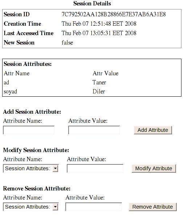Click the 'Taner' attribute value

[99, 83]
